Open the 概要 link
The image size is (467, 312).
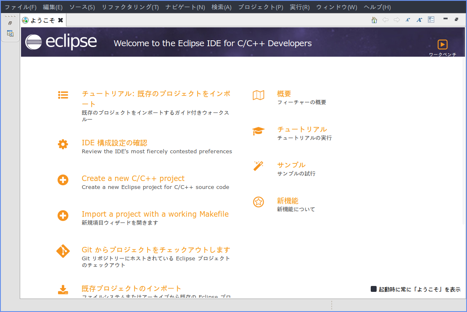tap(284, 94)
